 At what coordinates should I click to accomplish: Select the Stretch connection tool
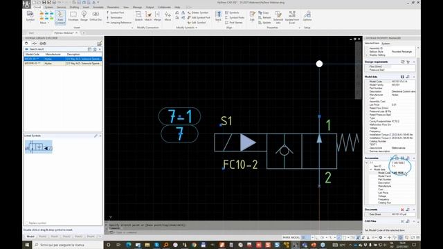click(138, 16)
